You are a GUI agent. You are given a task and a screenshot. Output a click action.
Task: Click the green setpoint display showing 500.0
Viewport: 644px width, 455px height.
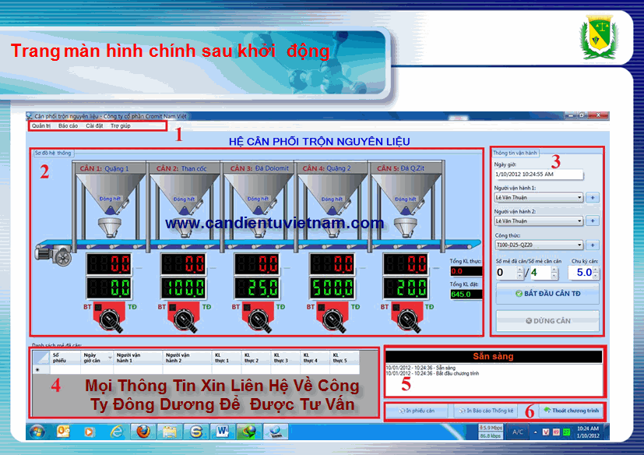point(332,288)
